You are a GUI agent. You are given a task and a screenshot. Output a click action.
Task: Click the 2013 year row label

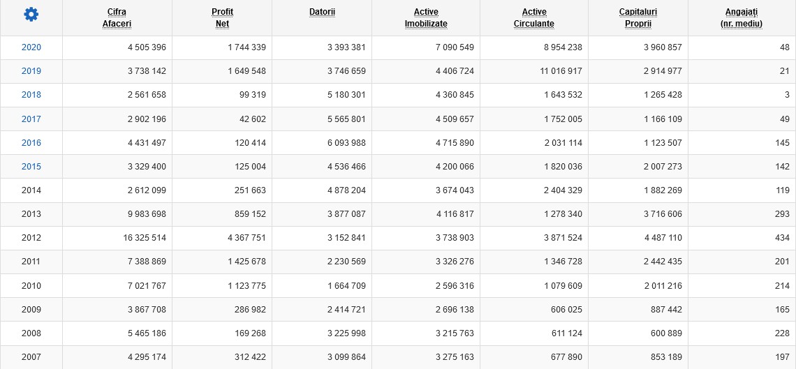click(x=31, y=214)
